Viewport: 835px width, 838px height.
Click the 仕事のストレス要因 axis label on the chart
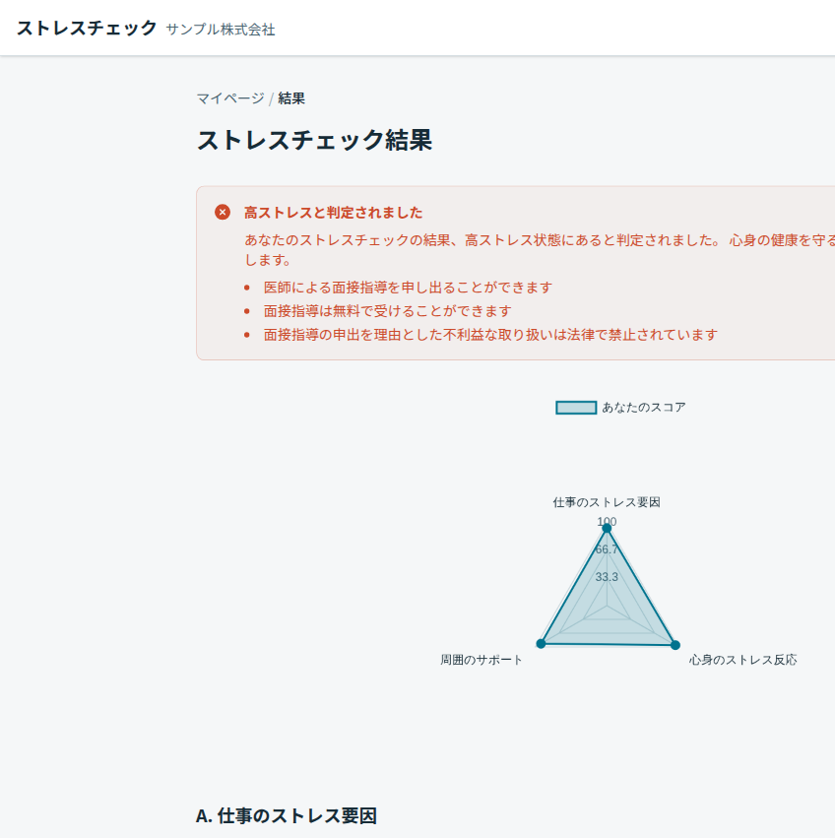coord(607,502)
